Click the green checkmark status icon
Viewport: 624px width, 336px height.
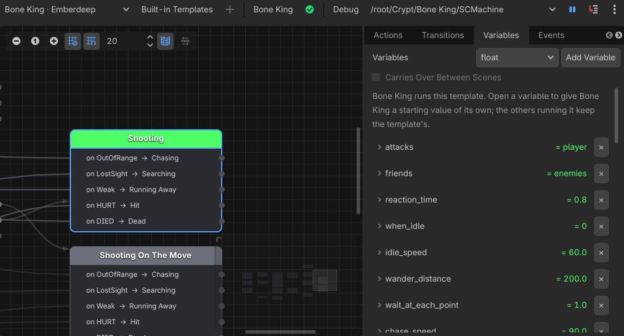pyautogui.click(x=310, y=9)
